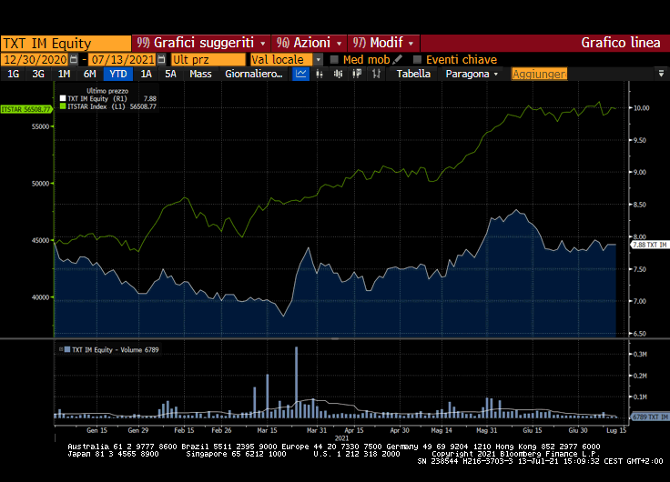
Task: Click the TXT IM Equity ticker field
Action: tap(66, 43)
